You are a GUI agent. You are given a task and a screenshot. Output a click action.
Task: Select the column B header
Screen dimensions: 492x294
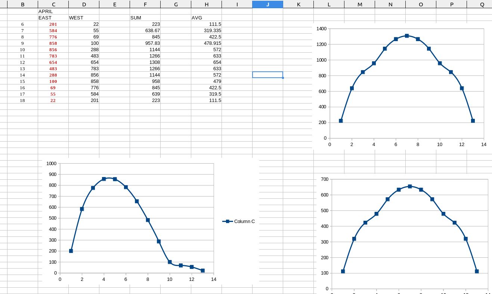(23, 4)
